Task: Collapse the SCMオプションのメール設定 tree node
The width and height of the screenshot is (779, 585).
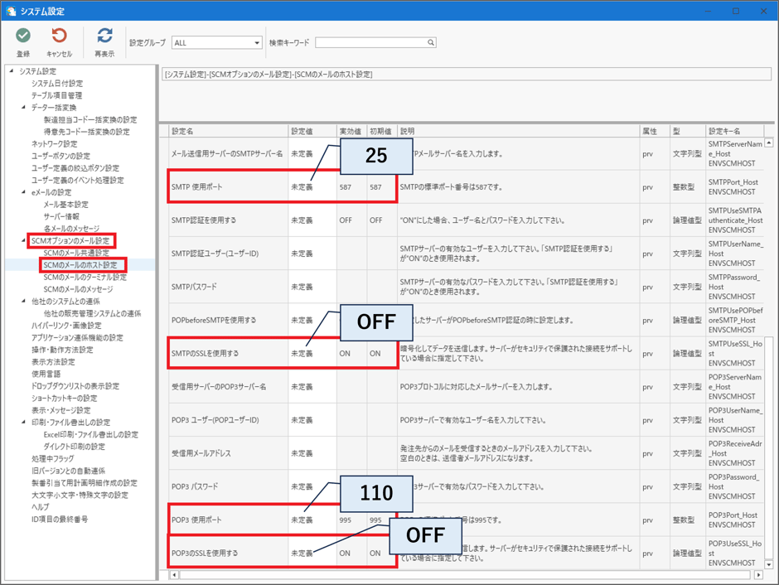Action: click(x=23, y=241)
